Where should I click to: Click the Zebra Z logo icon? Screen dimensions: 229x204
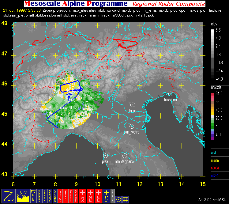click(x=7, y=195)
